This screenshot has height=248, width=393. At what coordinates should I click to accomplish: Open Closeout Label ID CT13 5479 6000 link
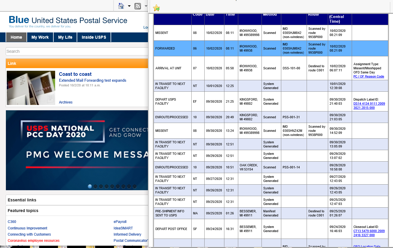[369, 233]
